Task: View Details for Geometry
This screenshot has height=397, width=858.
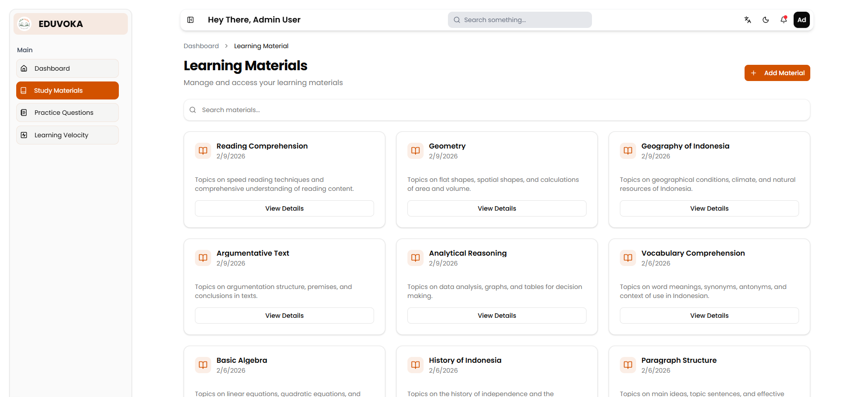Action: click(x=497, y=208)
